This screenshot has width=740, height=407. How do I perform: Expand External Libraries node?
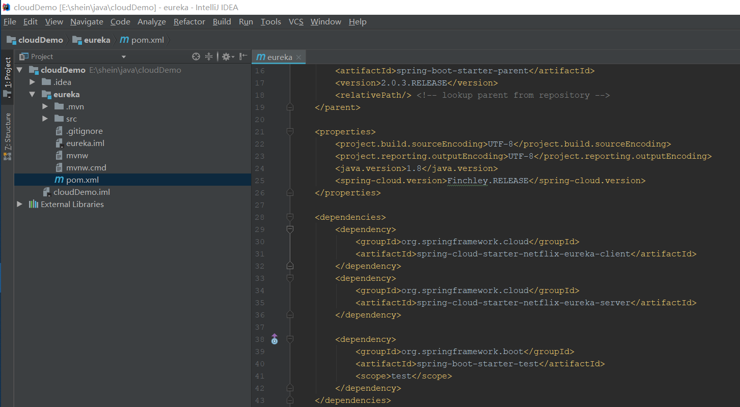tap(20, 204)
